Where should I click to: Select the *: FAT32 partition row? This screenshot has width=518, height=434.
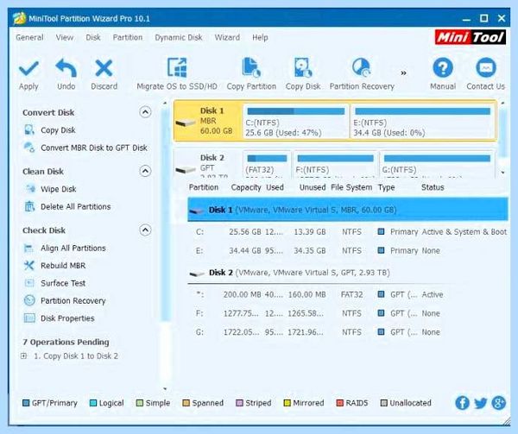[x=348, y=294]
